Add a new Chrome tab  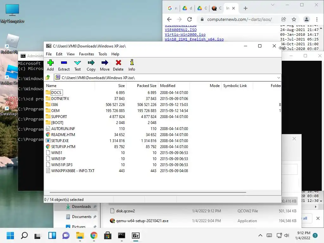[x=246, y=8]
